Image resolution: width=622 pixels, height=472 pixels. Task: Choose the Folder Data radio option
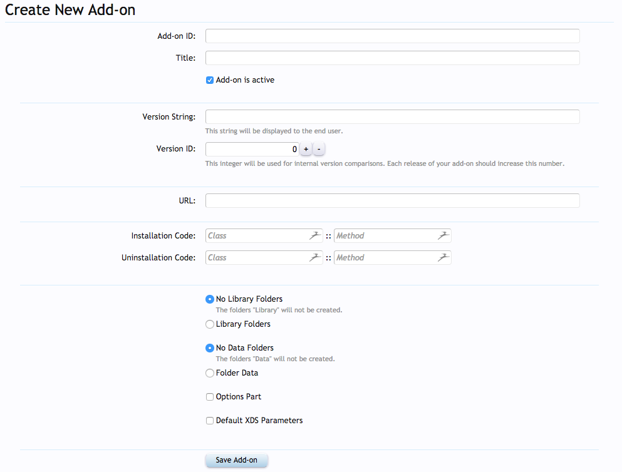[210, 373]
